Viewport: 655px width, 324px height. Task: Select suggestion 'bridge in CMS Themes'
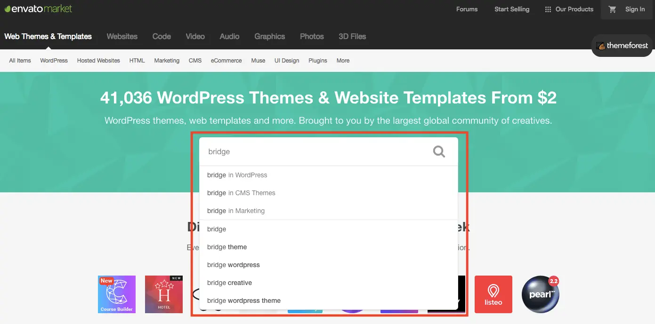tap(329, 193)
